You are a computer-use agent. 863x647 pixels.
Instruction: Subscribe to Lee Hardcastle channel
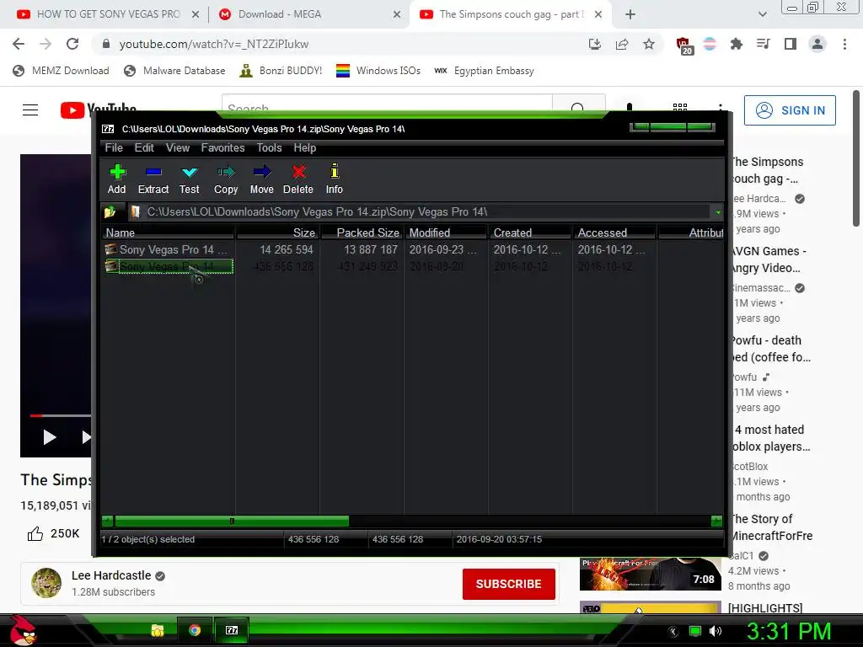click(508, 584)
